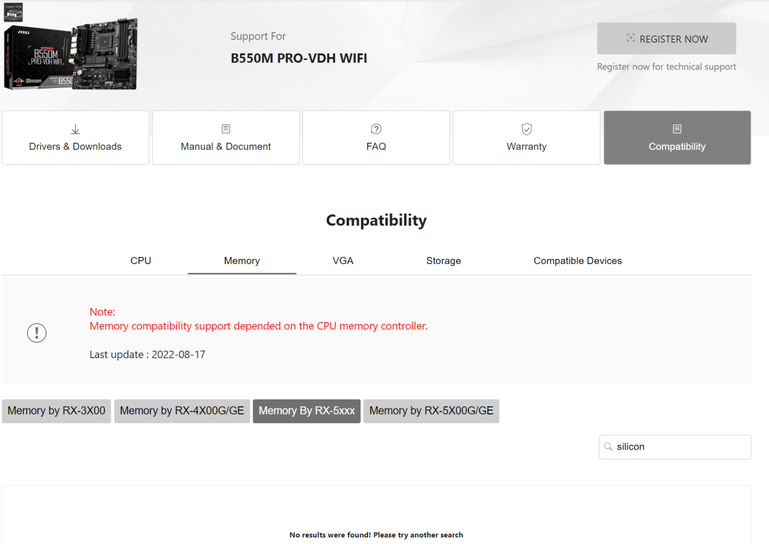
Task: Click the REGISTER NOW button
Action: pos(667,38)
